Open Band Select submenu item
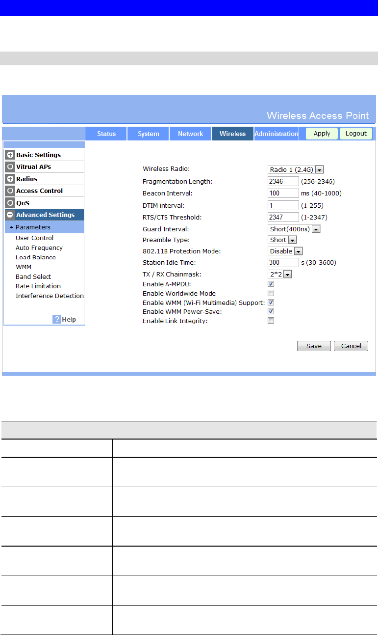Image resolution: width=378 pixels, height=635 pixels. (33, 276)
